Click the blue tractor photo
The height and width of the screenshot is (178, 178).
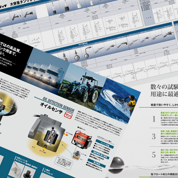coord(83,87)
